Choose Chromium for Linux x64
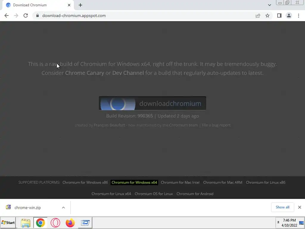Viewport: 305px width, 229px height. pos(111,194)
